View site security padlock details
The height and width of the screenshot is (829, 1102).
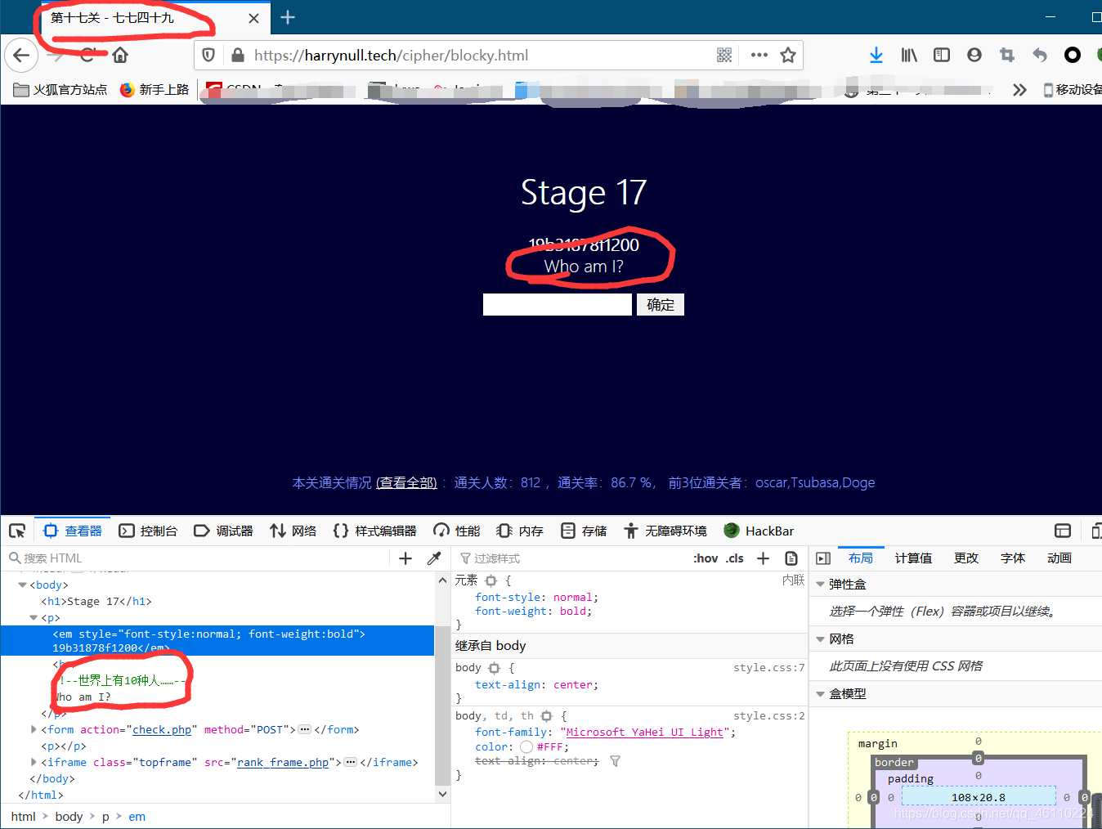pos(238,55)
